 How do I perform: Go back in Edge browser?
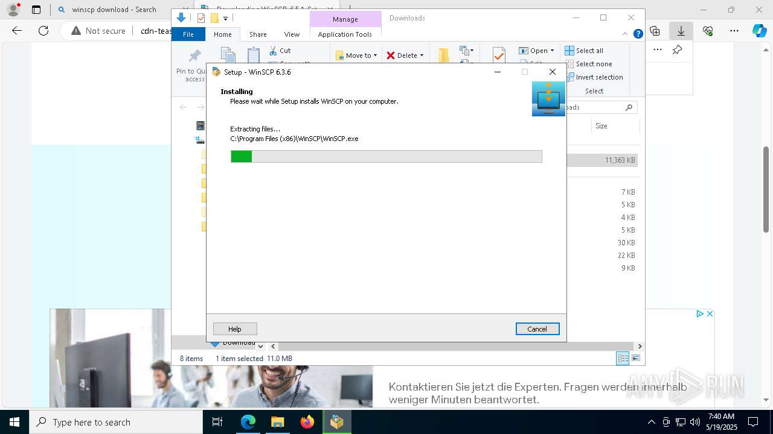click(17, 31)
